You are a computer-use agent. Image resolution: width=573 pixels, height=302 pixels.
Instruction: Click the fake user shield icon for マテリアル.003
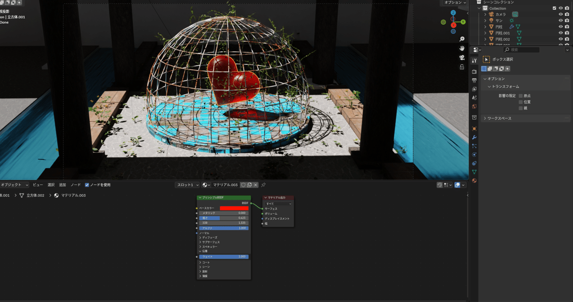tap(243, 185)
